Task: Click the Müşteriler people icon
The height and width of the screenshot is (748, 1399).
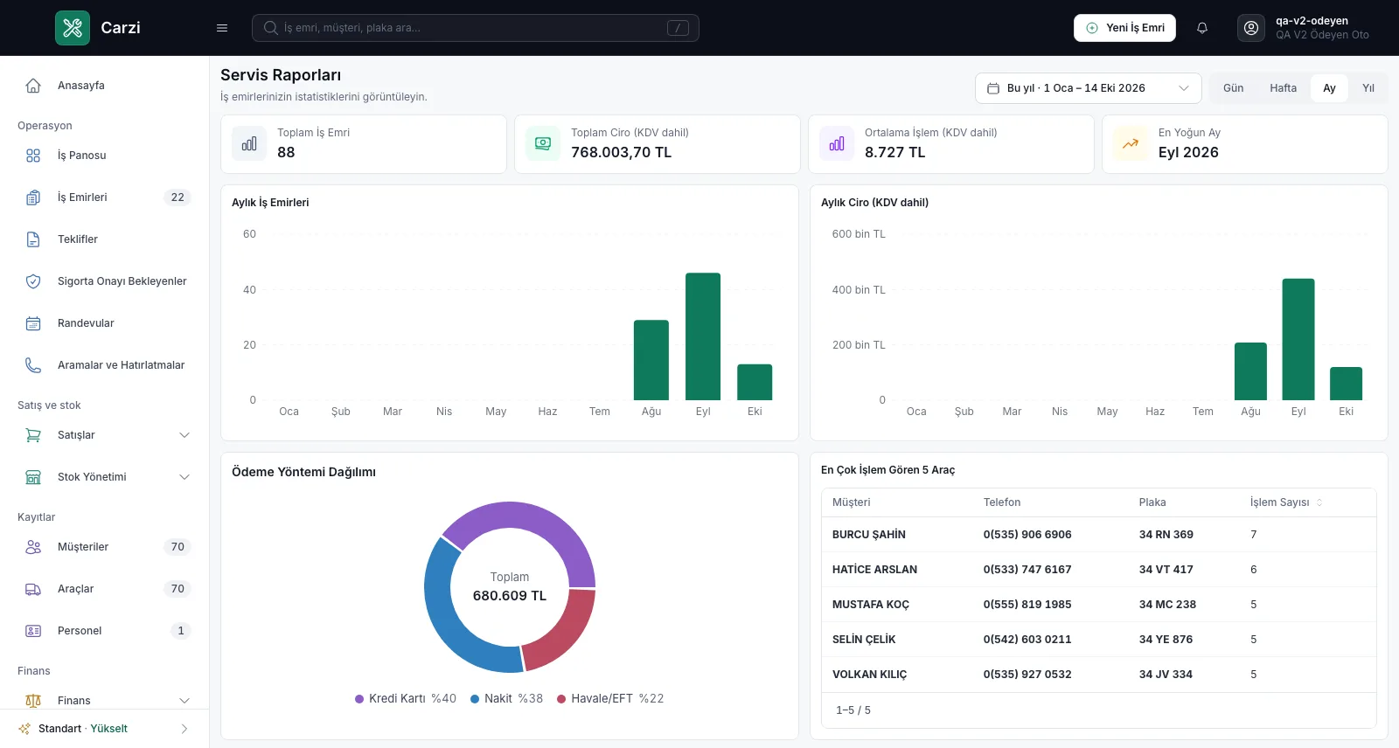Action: coord(33,547)
